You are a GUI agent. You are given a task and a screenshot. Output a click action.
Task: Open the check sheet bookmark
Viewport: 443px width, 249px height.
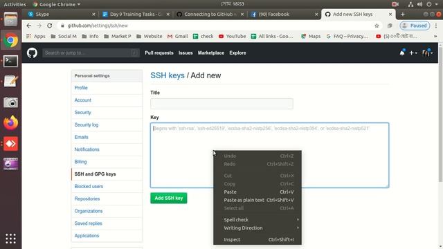tap(203, 36)
